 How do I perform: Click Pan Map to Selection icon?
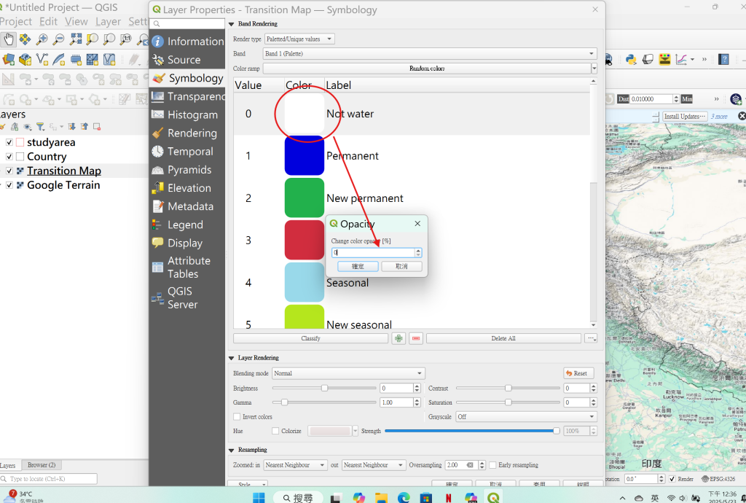(x=25, y=39)
